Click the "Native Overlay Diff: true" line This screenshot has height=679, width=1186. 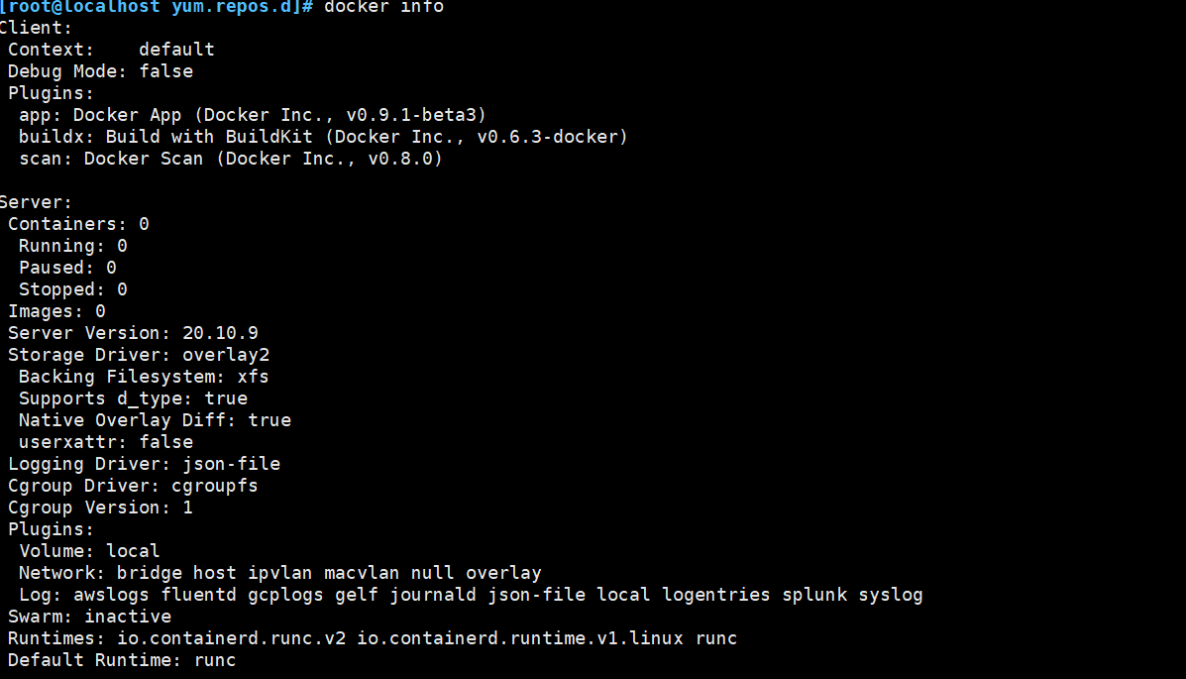155,420
